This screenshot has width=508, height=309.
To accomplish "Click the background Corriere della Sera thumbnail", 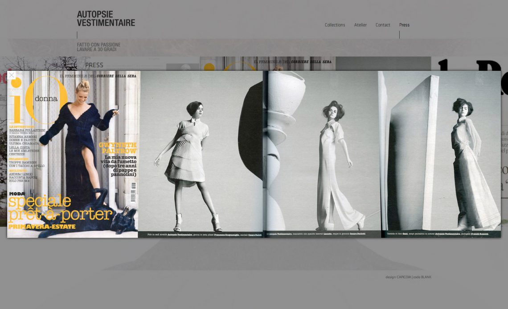I will 268,64.
